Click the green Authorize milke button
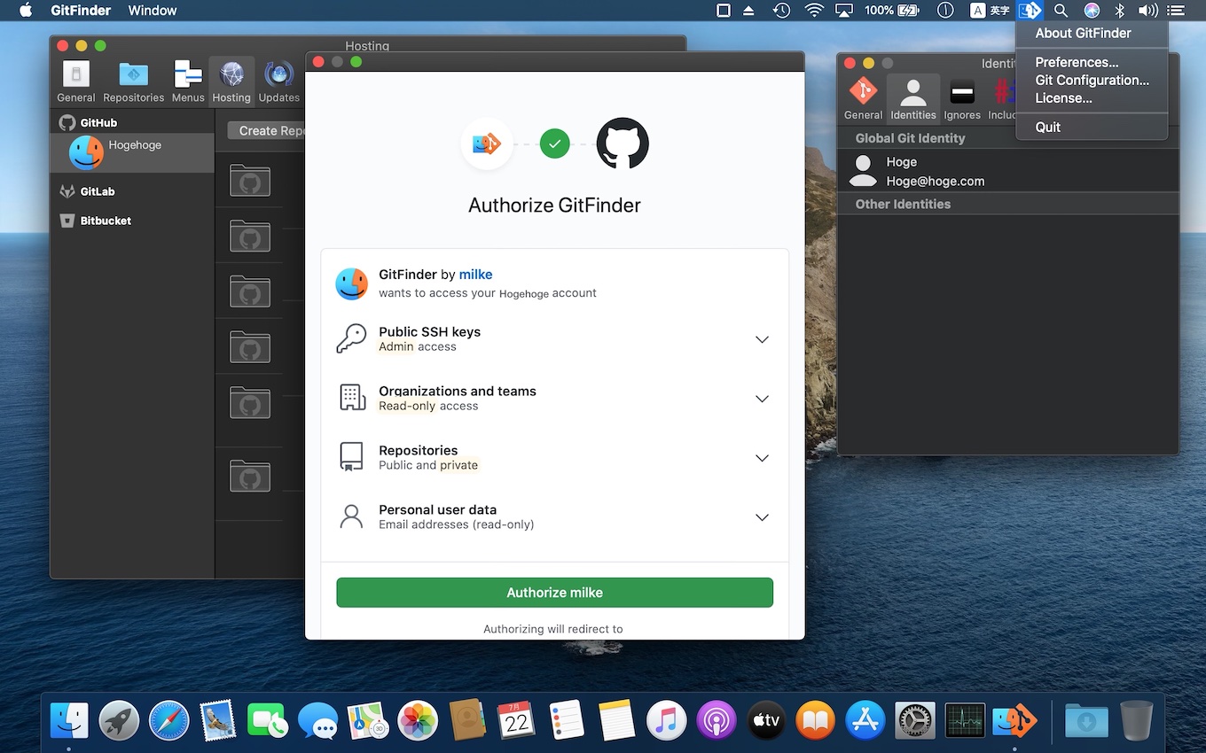The image size is (1206, 753). [x=554, y=593]
